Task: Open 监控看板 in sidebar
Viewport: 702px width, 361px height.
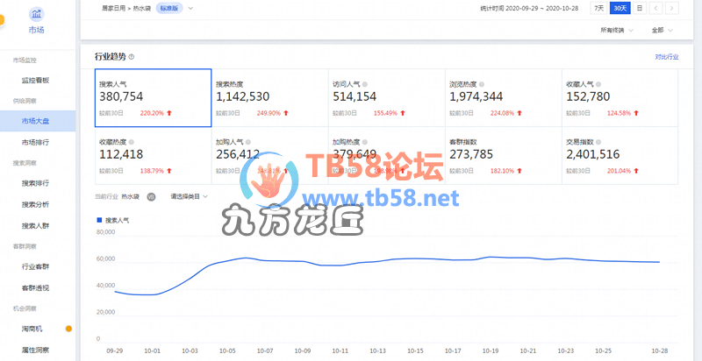Action: (x=35, y=81)
